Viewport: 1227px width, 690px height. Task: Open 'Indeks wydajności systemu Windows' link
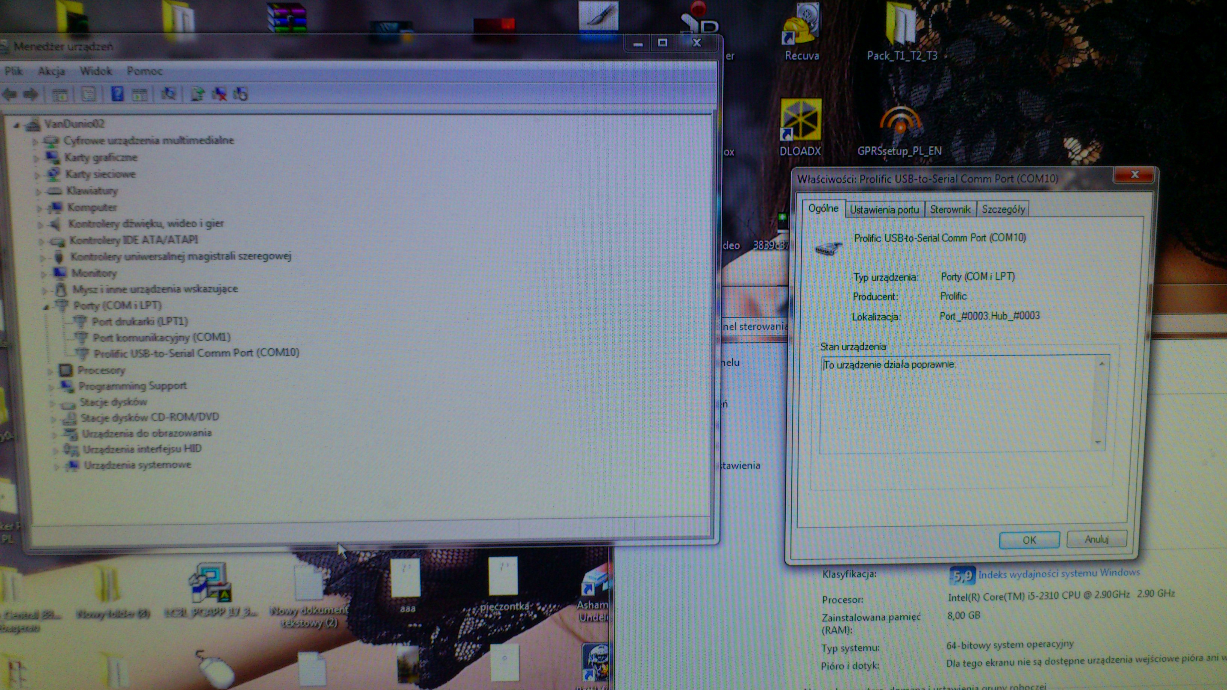pos(1059,573)
